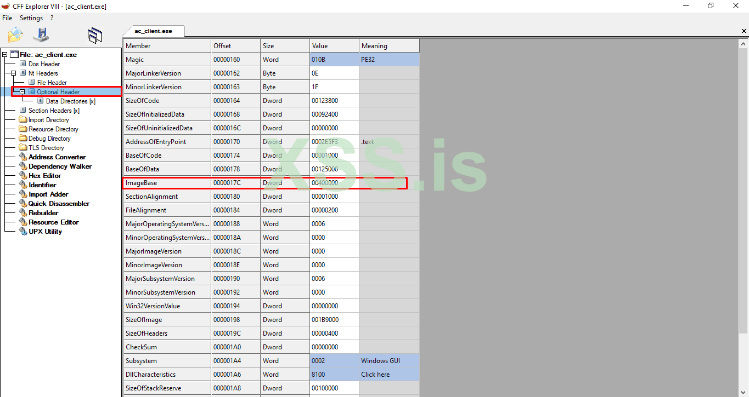Click the Member column header
This screenshot has height=397, width=749.
(167, 46)
